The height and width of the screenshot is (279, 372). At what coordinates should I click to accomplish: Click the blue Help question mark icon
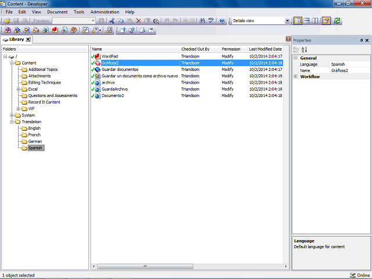pos(222,21)
